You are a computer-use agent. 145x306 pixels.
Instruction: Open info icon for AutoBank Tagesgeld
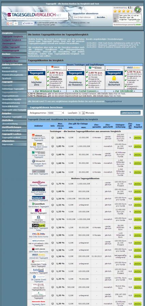[52, 271]
